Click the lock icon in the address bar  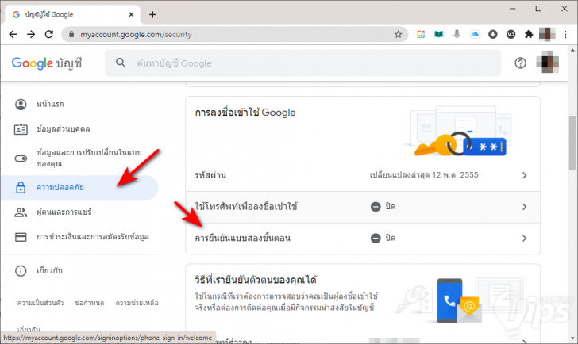[71, 34]
